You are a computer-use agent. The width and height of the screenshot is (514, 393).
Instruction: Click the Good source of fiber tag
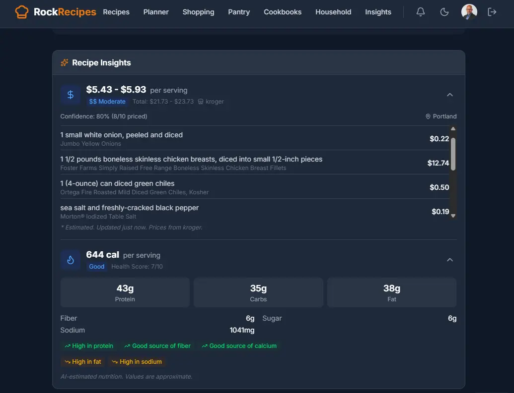click(x=157, y=346)
